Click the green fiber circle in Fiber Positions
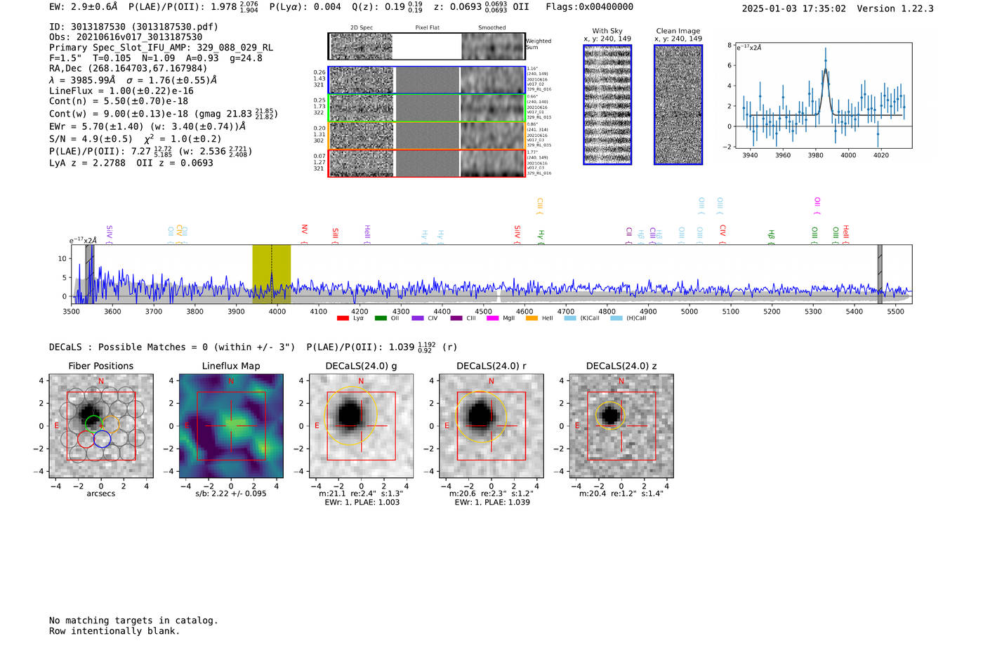Image resolution: width=983 pixels, height=669 pixels. 93,423
